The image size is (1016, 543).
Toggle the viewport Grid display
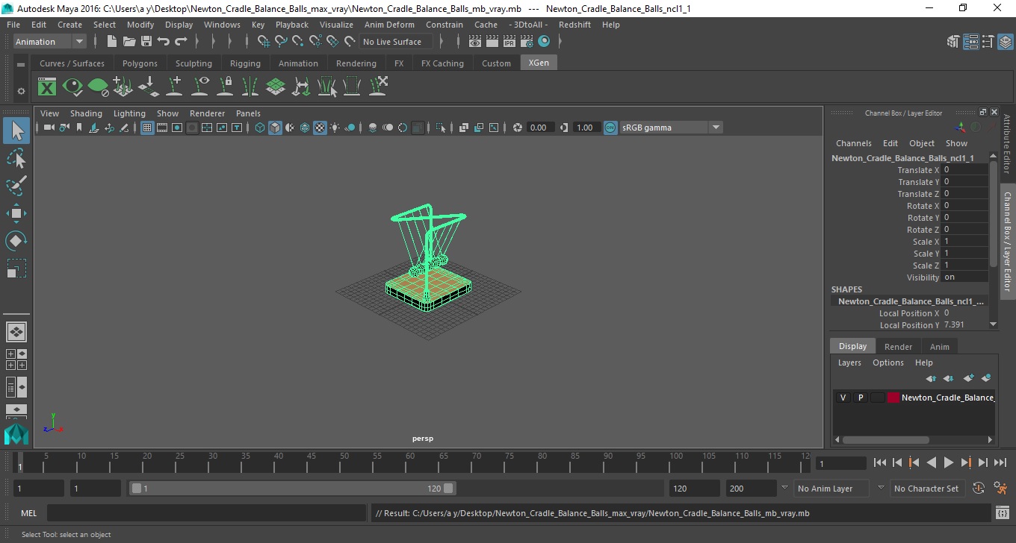tap(147, 128)
